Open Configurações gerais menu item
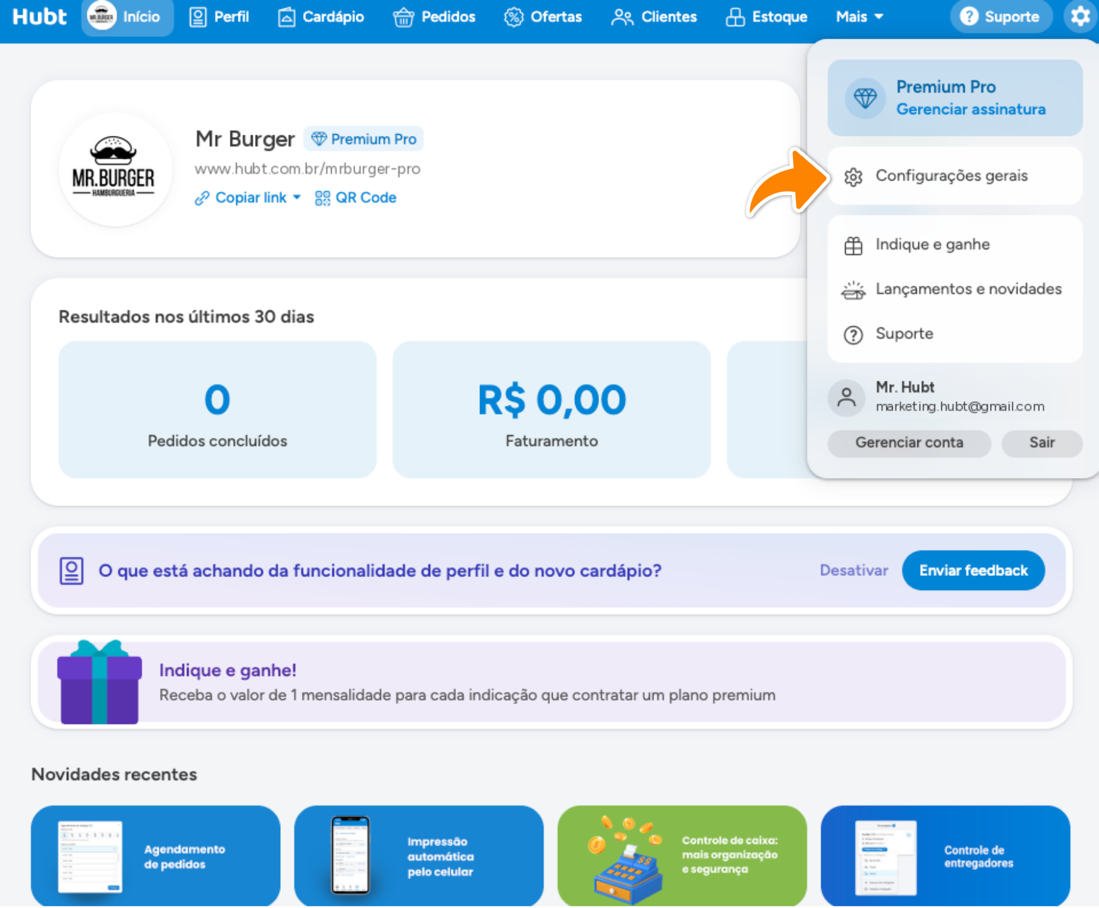 point(955,176)
